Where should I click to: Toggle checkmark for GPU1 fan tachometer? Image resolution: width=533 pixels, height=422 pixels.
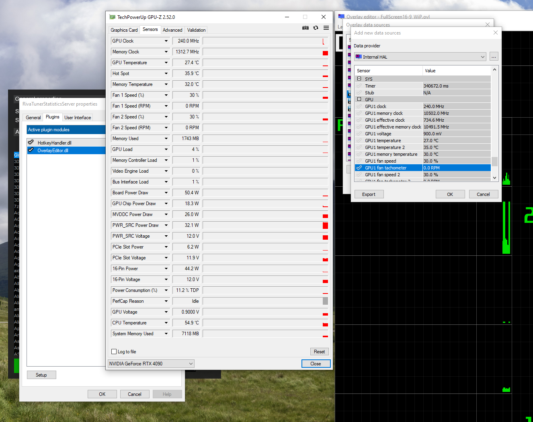coord(359,168)
